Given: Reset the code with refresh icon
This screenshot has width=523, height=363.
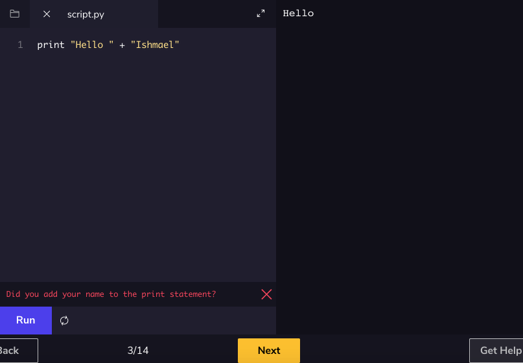Looking at the screenshot, I should coord(64,321).
